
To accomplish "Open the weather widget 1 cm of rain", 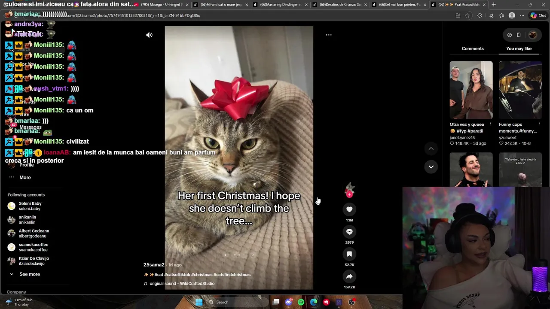I will (x=19, y=302).
